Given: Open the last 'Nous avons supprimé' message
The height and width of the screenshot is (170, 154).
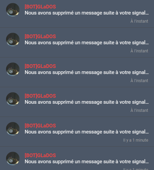Looking at the screenshot, I should 87,162.
